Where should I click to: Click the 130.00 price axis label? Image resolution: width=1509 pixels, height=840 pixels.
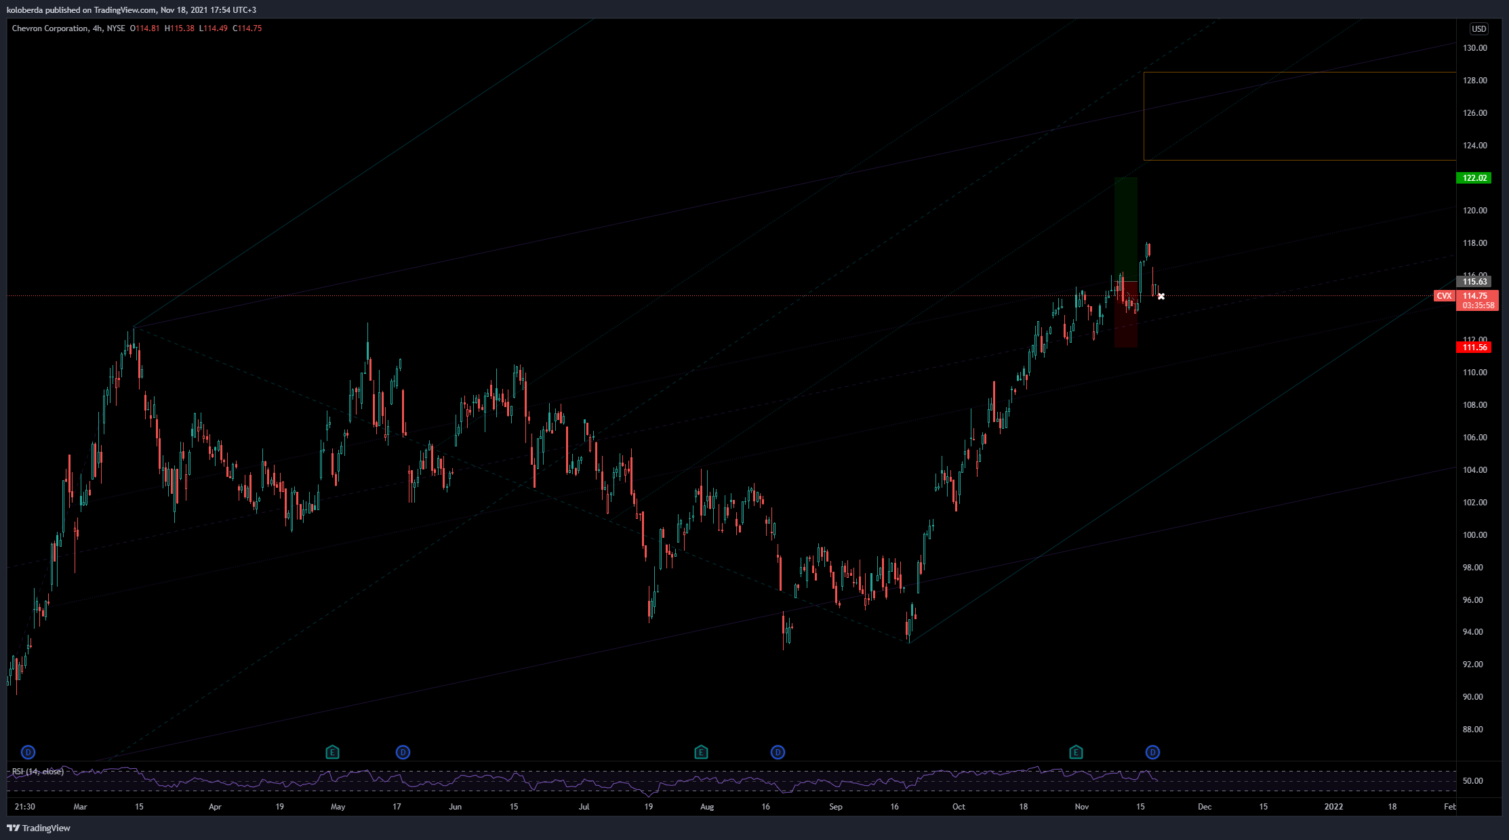click(x=1474, y=48)
